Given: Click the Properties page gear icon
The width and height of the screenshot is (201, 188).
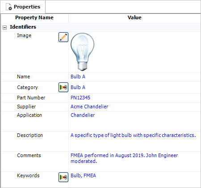Looking at the screenshot, I should [9, 7].
